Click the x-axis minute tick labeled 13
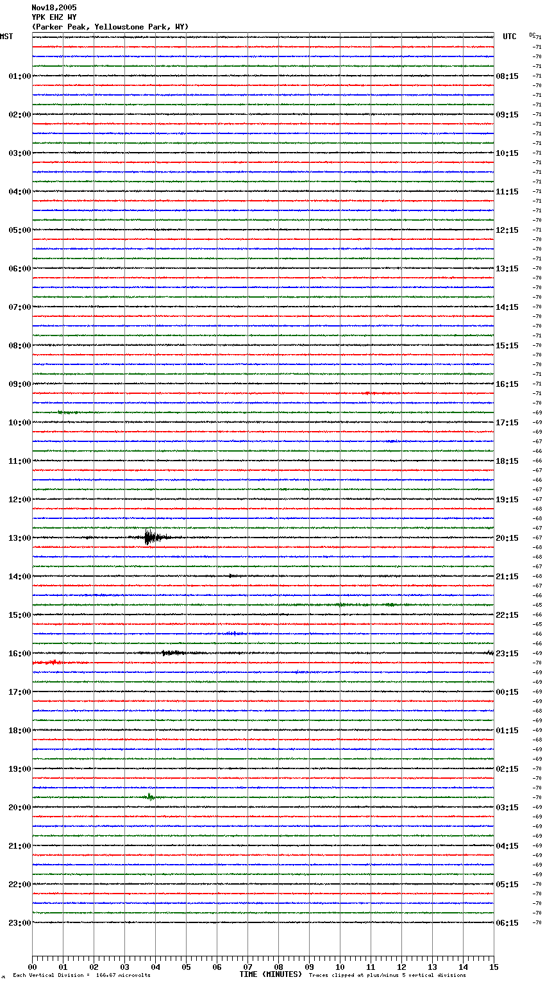This screenshot has width=545, height=984. 432,967
